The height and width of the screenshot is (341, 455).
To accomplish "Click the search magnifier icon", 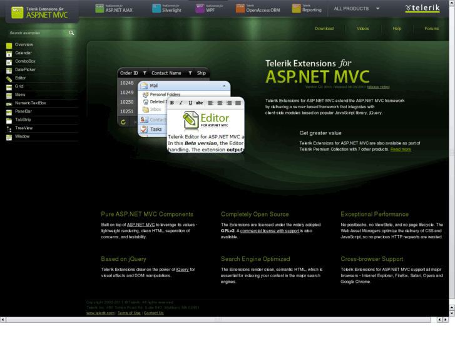I will pyautogui.click(x=71, y=33).
